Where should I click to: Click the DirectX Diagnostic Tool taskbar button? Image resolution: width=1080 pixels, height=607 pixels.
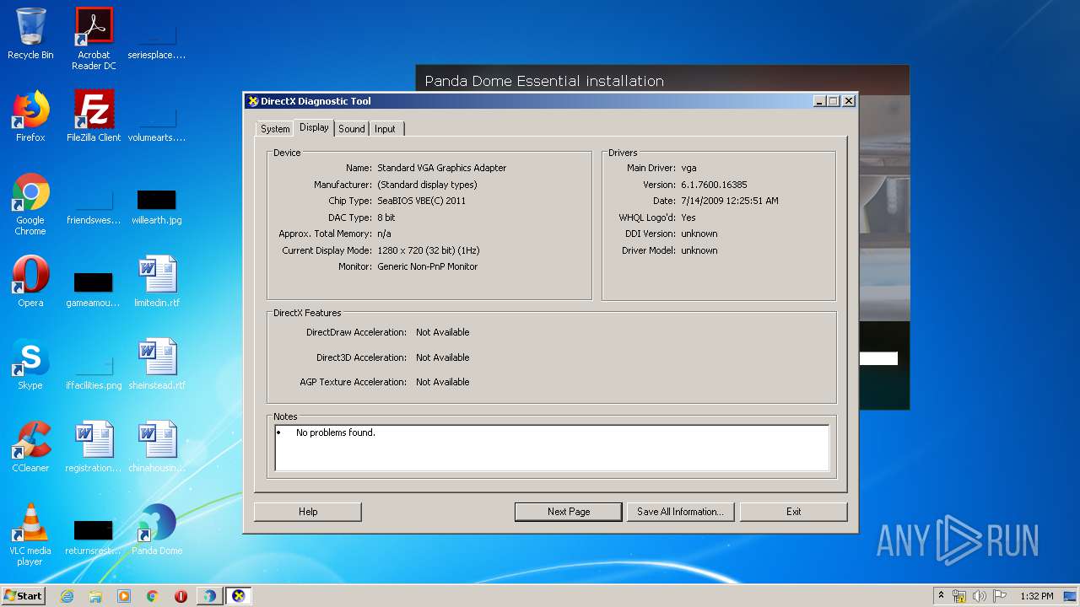point(239,596)
